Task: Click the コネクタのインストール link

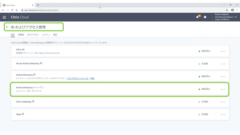Action: click(78, 78)
